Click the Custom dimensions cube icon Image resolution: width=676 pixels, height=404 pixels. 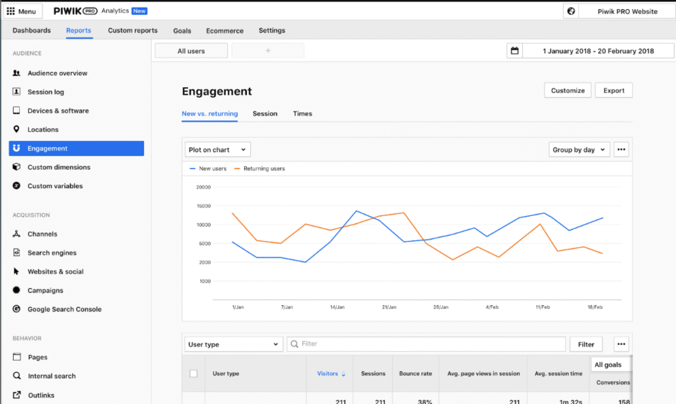pos(17,167)
